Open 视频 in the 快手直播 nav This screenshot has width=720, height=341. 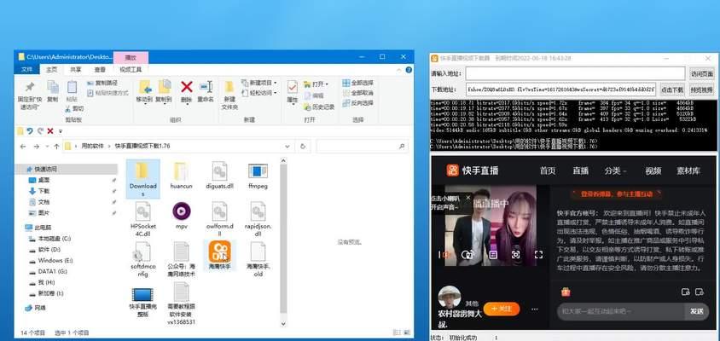click(x=653, y=171)
